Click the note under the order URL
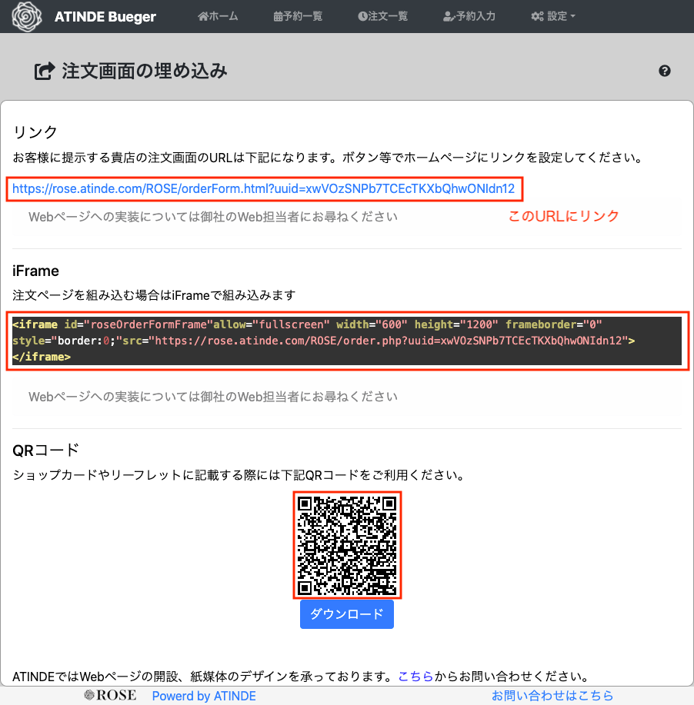This screenshot has height=705, width=694. coord(213,217)
